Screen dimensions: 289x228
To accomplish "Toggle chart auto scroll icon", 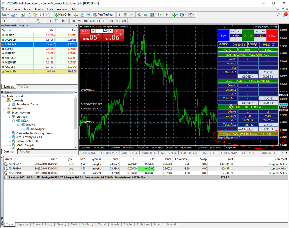I will 160,15.
